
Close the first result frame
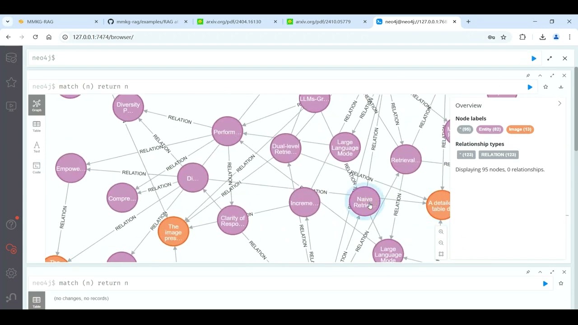click(x=564, y=75)
